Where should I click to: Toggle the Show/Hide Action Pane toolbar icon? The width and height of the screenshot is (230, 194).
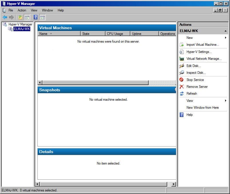point(43,17)
